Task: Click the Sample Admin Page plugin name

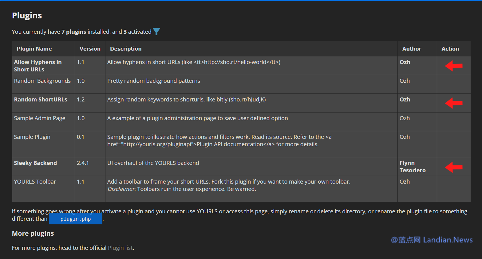Action: coord(40,118)
